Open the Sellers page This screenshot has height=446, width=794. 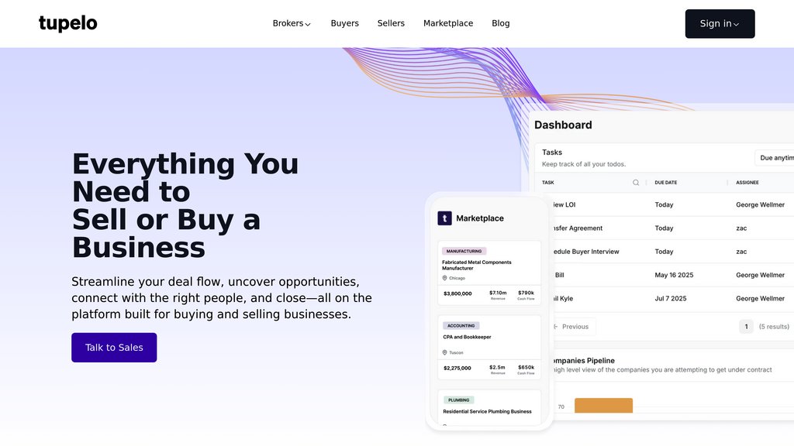coord(391,23)
